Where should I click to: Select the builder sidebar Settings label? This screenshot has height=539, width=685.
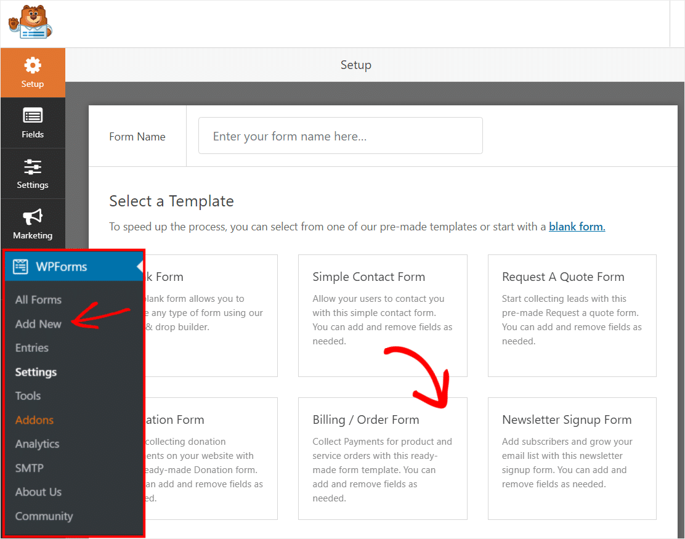click(x=32, y=185)
